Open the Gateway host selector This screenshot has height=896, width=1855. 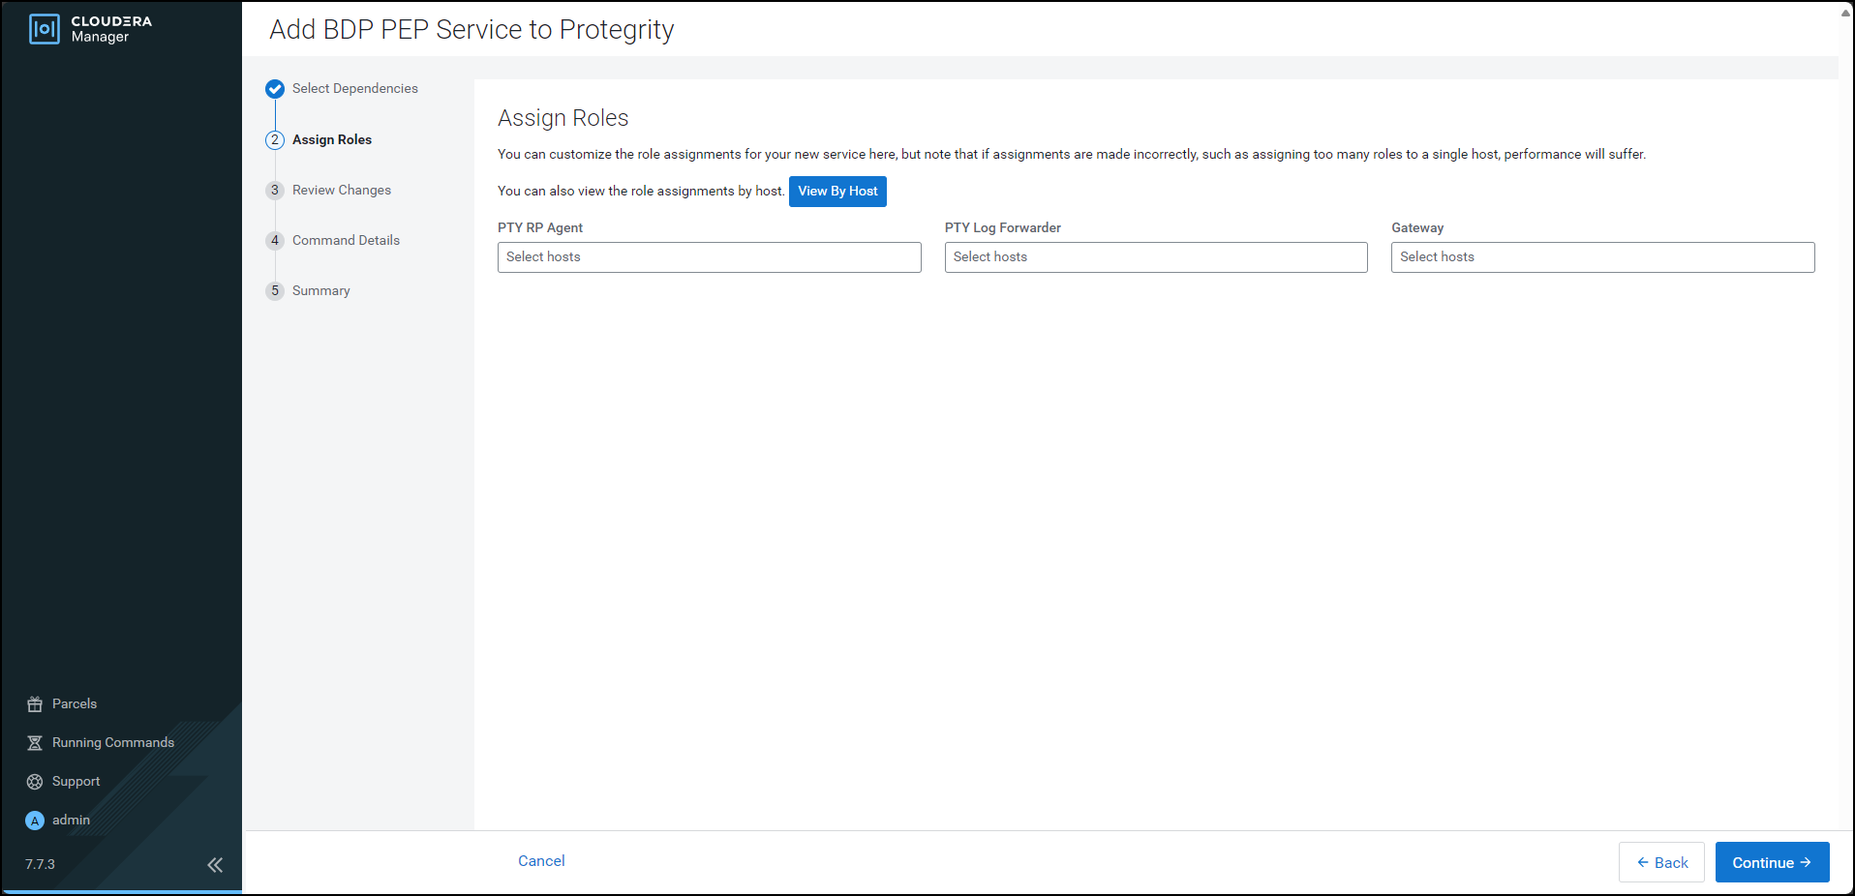click(x=1602, y=257)
